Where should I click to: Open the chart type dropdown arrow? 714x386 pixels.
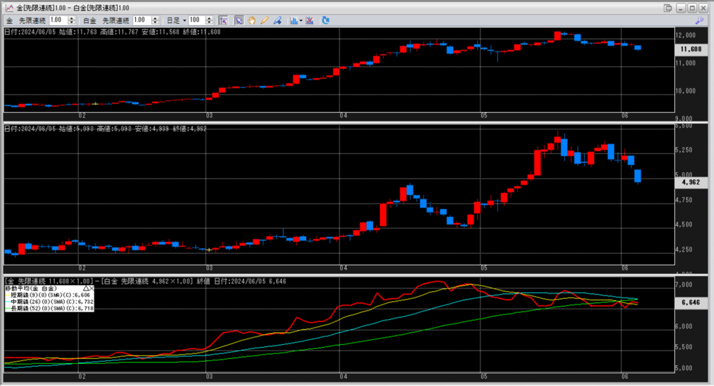301,20
